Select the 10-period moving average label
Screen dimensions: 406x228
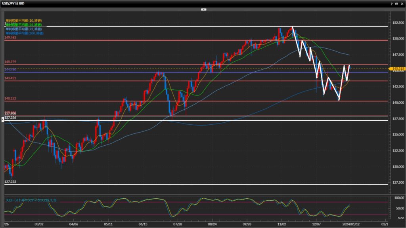click(23, 20)
